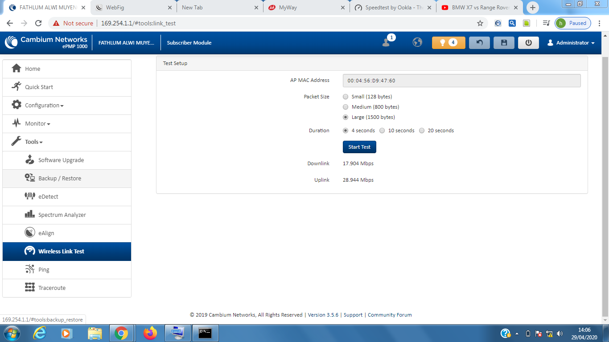Click the reboot power icon
The image size is (609, 342).
(528, 43)
